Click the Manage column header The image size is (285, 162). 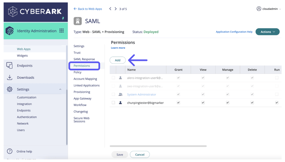(227, 70)
